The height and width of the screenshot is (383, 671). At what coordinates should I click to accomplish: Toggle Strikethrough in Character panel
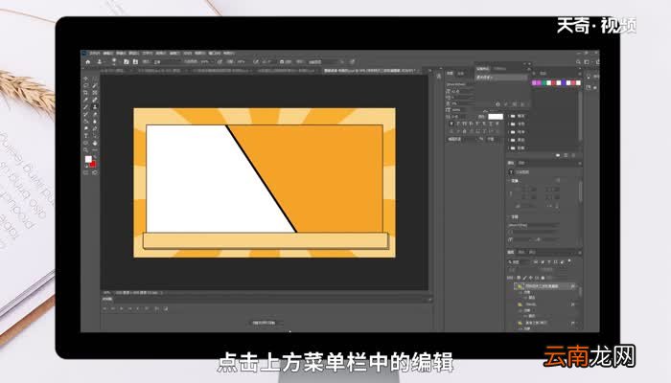pos(497,124)
